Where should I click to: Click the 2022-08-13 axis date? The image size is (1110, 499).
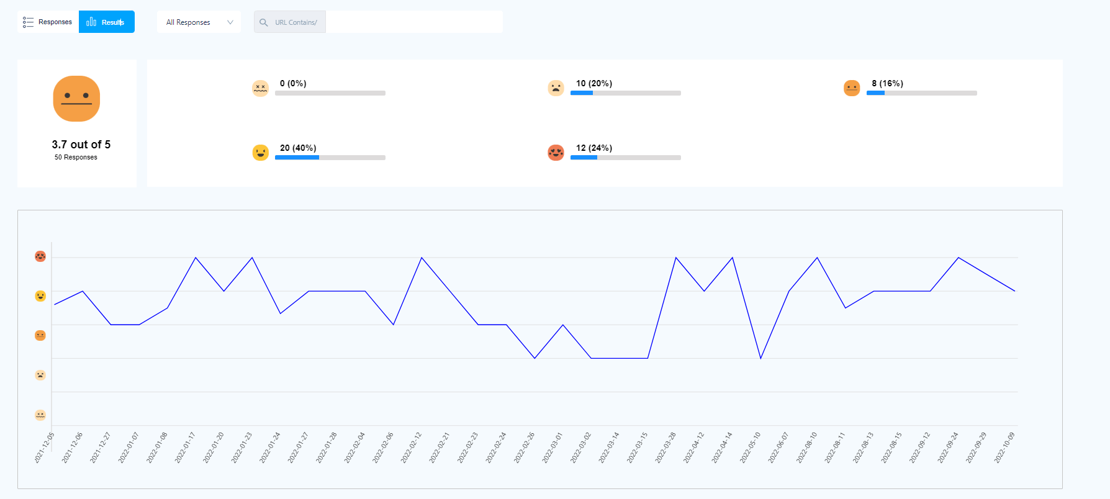click(x=864, y=447)
